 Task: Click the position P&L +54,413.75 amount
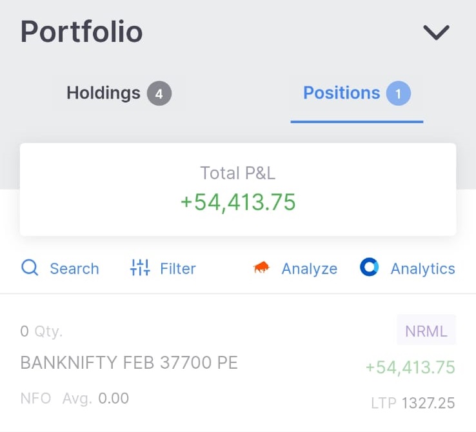410,368
